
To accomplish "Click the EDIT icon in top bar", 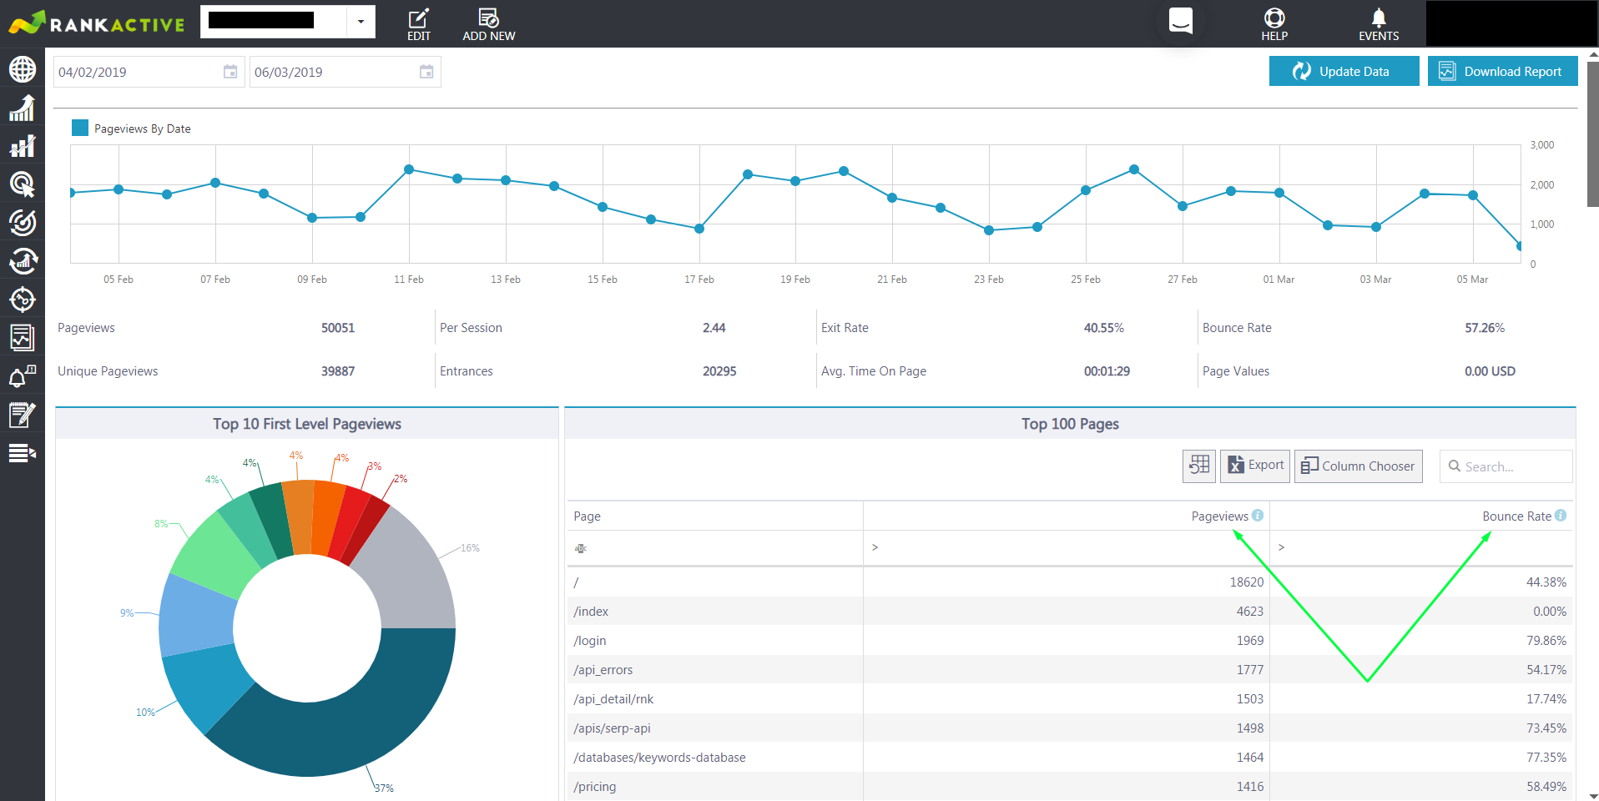I will click(x=419, y=24).
